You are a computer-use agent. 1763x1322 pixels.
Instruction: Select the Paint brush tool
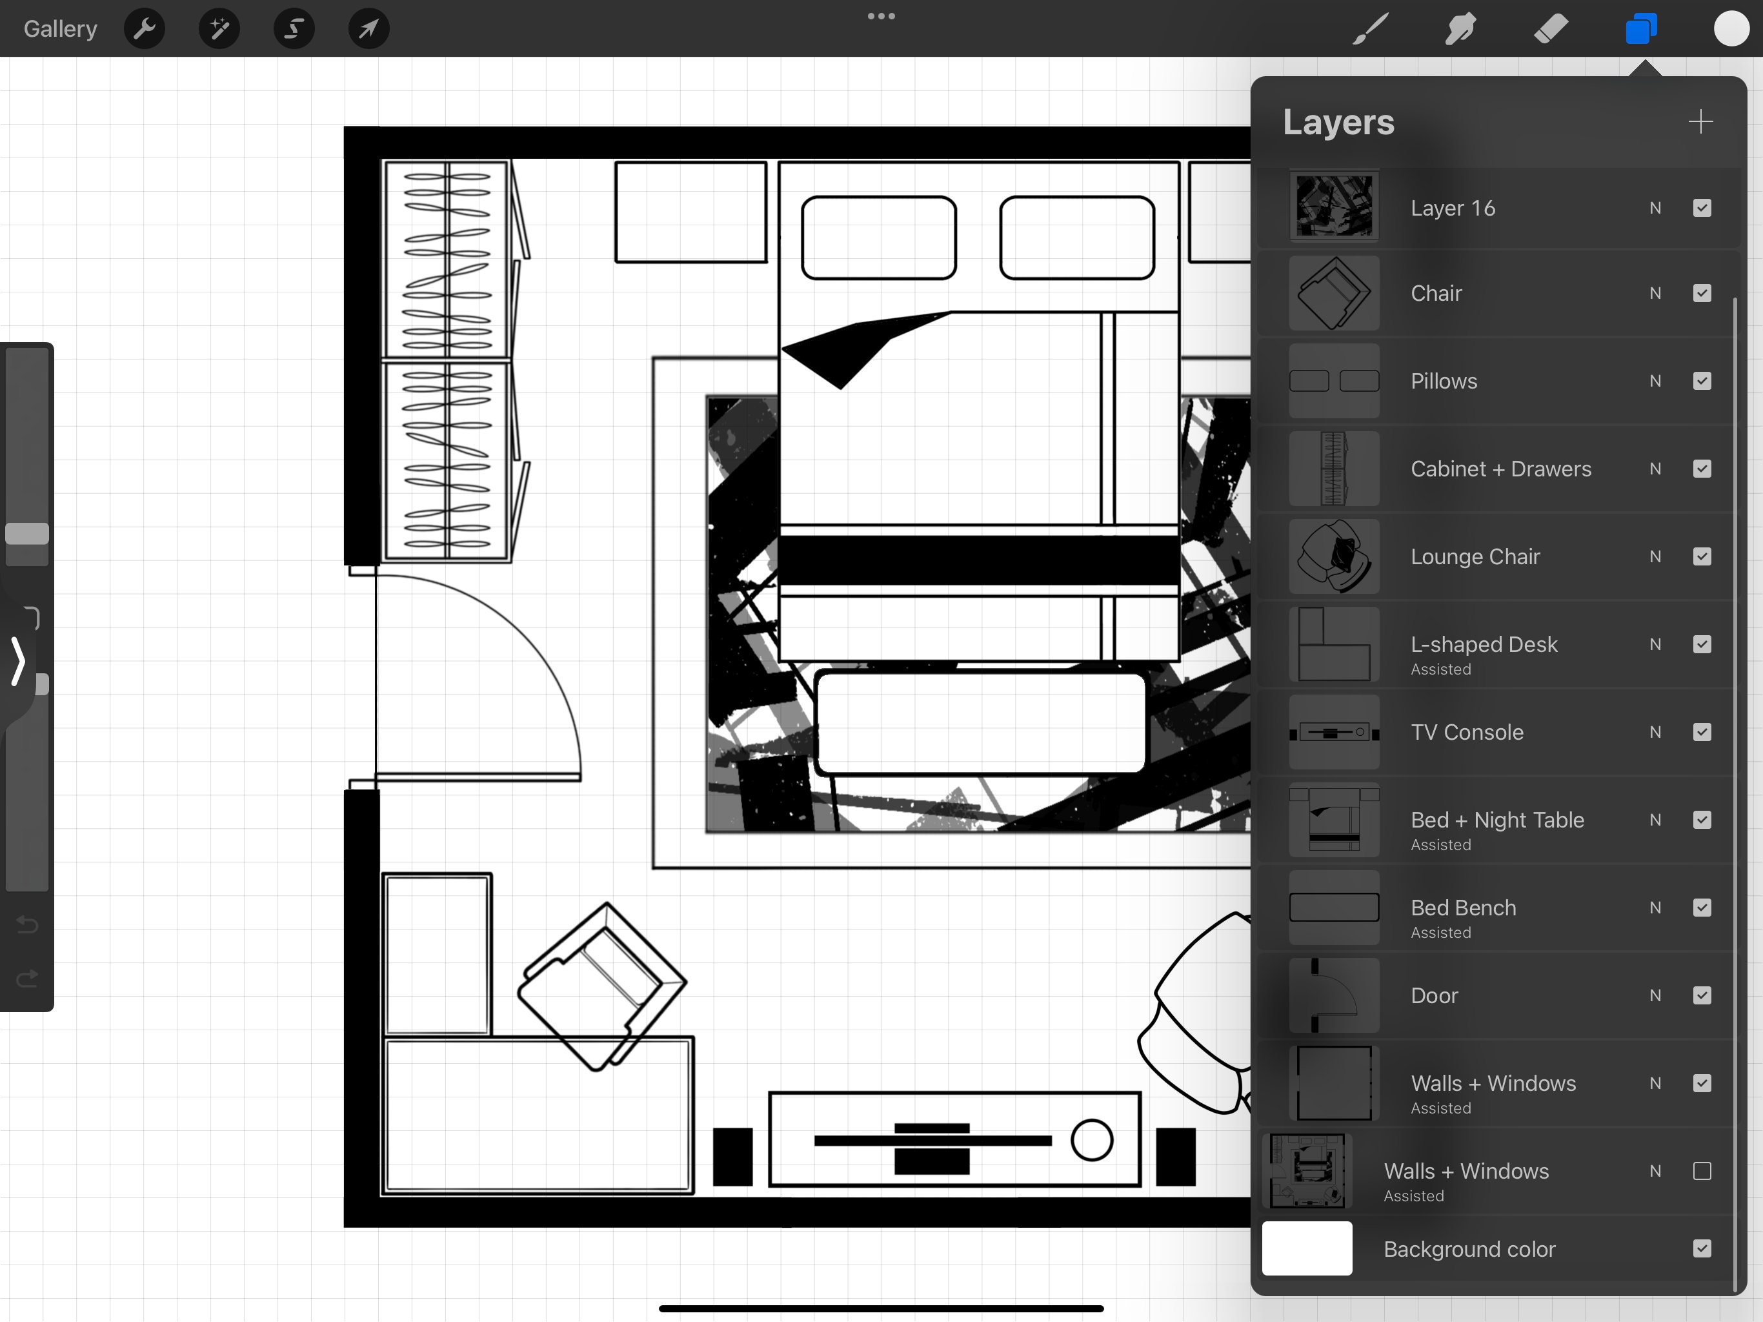[1369, 28]
